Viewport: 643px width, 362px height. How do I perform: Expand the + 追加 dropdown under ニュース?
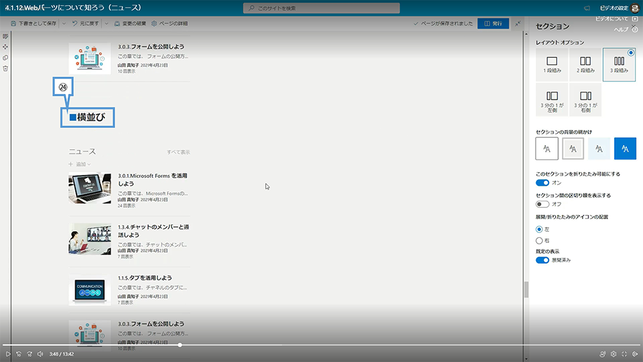80,164
